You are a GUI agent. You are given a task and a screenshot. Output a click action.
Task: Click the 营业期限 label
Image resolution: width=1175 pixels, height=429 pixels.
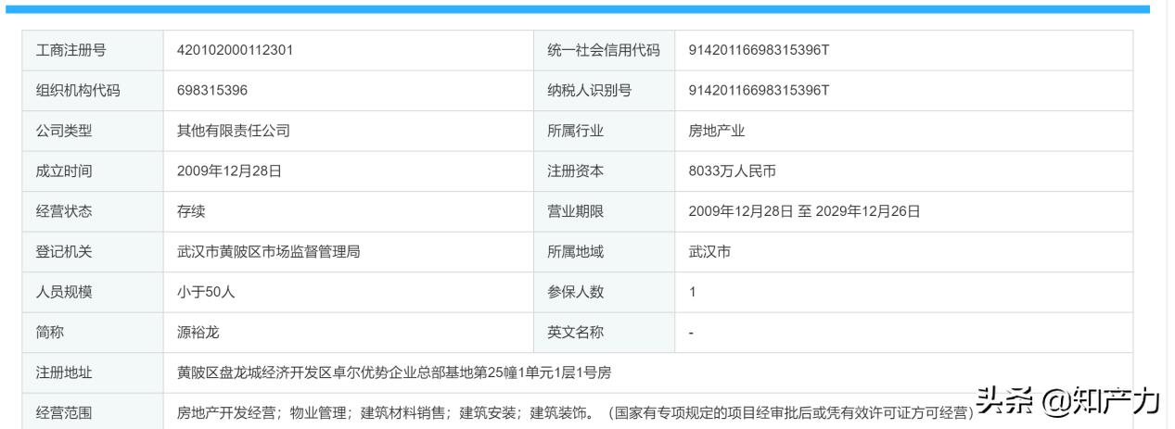point(575,211)
